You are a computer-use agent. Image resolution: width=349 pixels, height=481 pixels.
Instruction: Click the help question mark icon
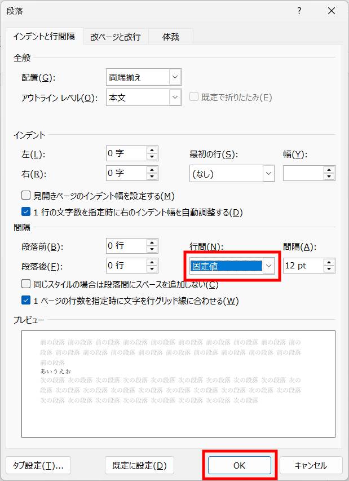pos(299,11)
